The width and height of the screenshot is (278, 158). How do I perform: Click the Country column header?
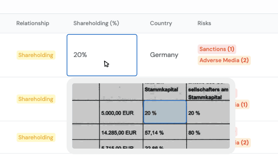point(161,23)
